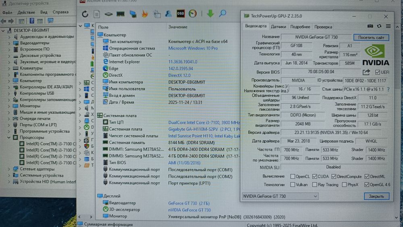The image size is (403, 227).
Task: Open the Gigabyte GA-H110M-S2PV link
Action: pyautogui.click(x=193, y=129)
